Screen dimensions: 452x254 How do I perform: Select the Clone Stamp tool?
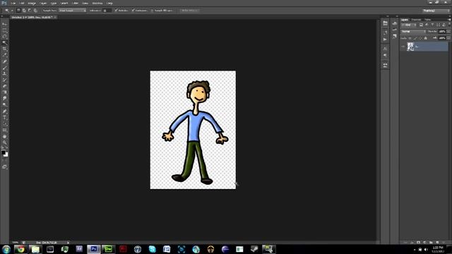pyautogui.click(x=4, y=73)
